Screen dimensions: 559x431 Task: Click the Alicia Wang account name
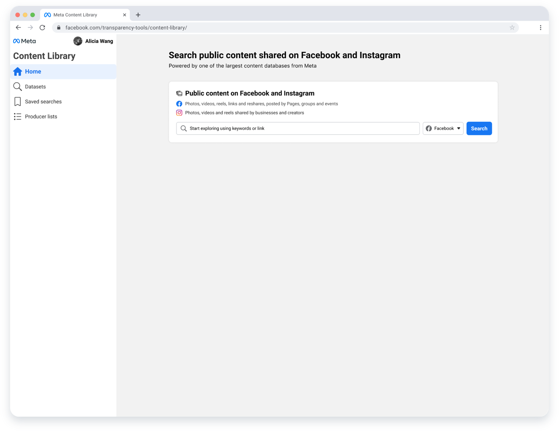(99, 41)
